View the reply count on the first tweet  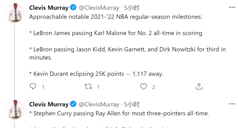43,87
